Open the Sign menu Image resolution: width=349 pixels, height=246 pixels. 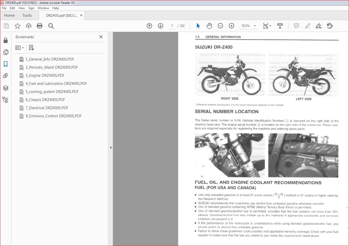coord(31,8)
